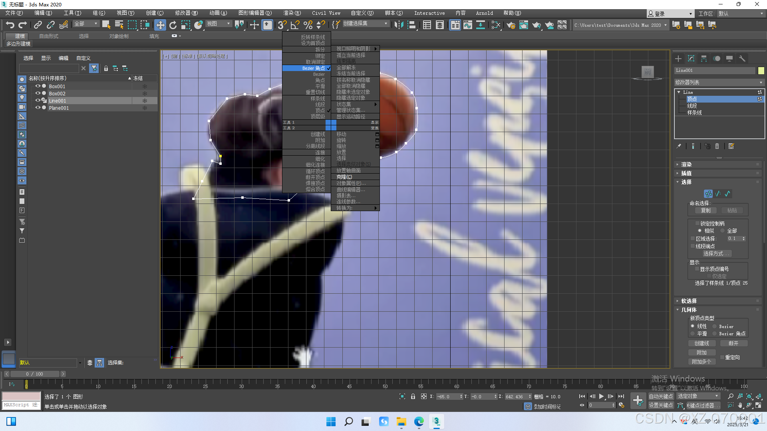Open the Hierarchy command panel tab
The height and width of the screenshot is (431, 767).
704,59
